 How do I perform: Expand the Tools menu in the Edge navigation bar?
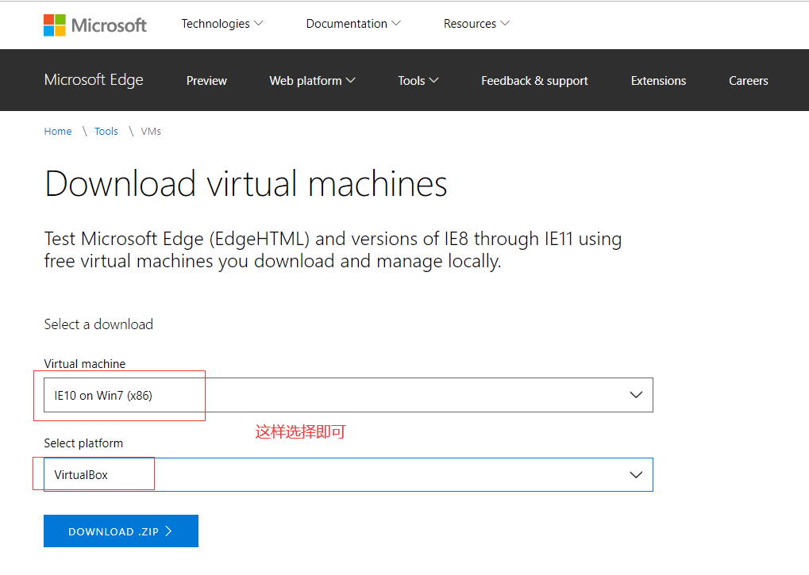click(418, 81)
